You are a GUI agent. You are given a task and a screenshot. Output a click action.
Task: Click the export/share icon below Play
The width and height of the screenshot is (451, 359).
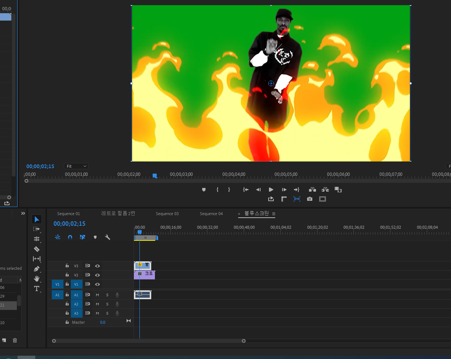(x=271, y=199)
